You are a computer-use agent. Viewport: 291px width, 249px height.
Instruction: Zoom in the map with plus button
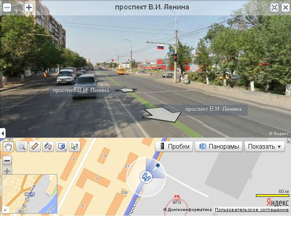click(x=7, y=171)
